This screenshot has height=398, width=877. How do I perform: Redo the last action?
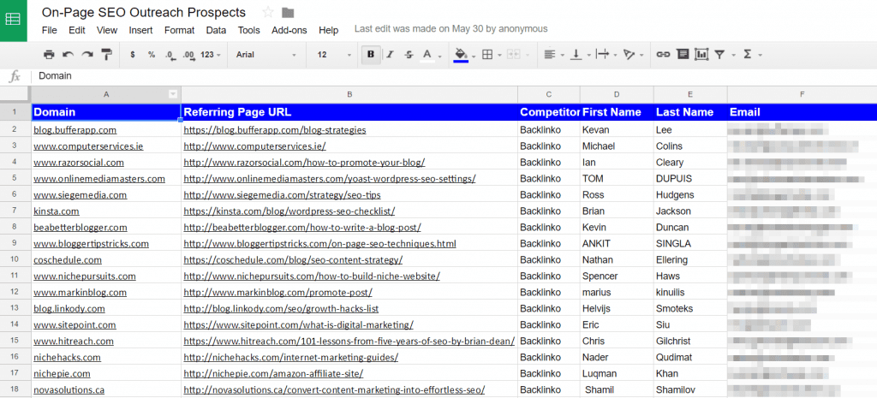click(87, 54)
